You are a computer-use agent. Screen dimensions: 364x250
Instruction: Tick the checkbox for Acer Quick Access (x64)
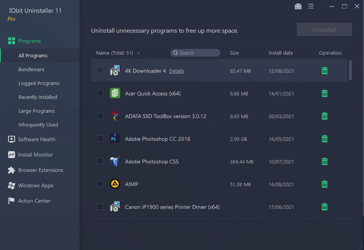pyautogui.click(x=100, y=93)
